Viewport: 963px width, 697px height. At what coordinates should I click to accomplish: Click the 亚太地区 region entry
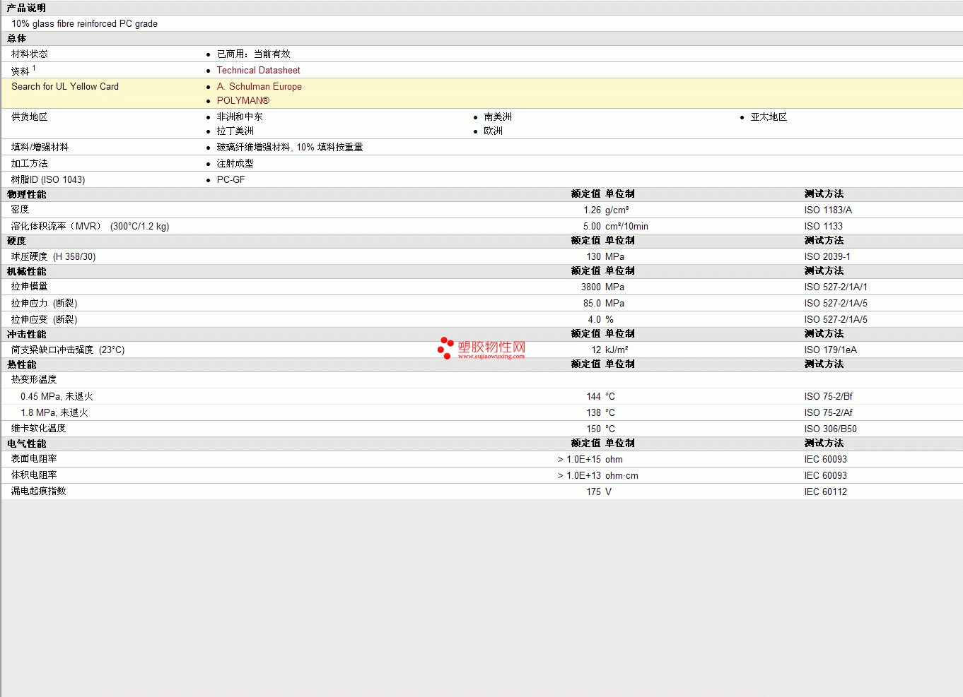[769, 117]
